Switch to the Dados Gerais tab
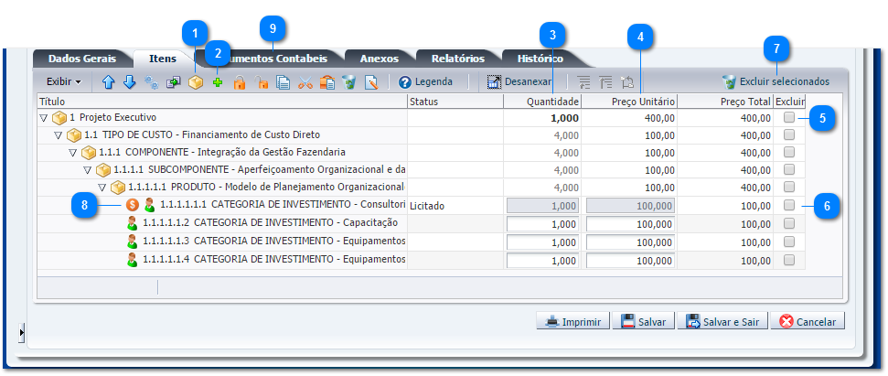Screen dimensions: 888x376 (81, 59)
